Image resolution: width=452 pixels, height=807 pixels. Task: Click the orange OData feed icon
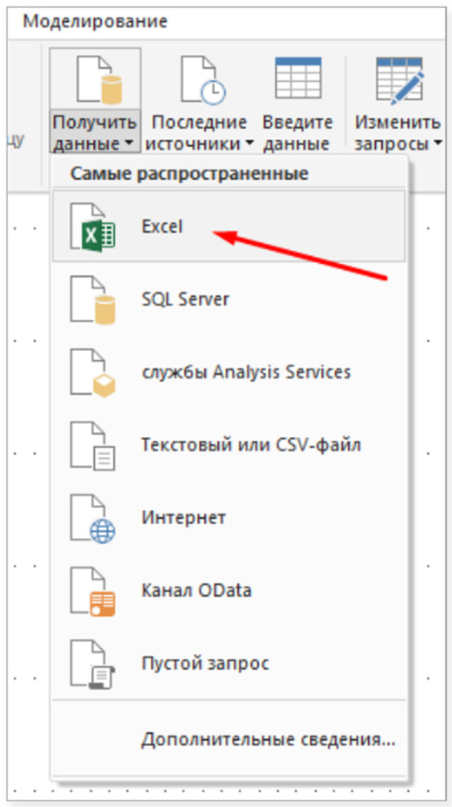(x=92, y=592)
